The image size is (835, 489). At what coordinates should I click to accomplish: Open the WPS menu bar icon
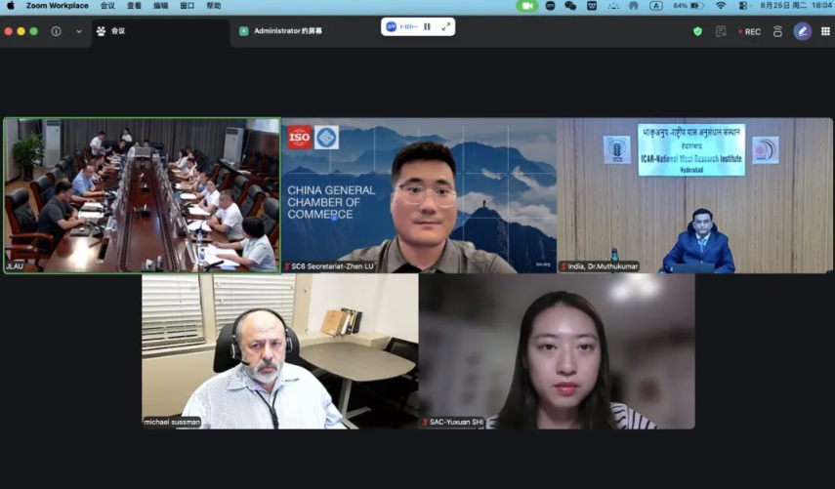coord(592,6)
